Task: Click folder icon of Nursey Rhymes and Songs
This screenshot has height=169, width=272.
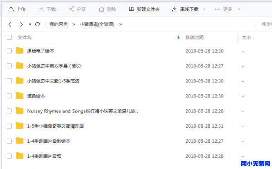Action: [19, 111]
